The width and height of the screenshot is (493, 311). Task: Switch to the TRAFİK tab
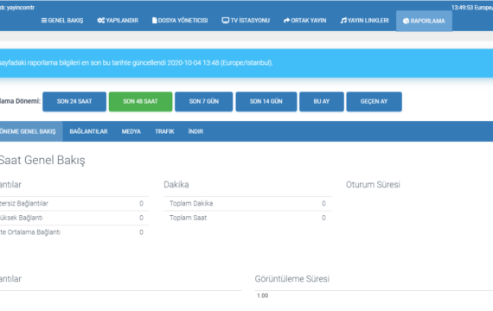point(164,131)
